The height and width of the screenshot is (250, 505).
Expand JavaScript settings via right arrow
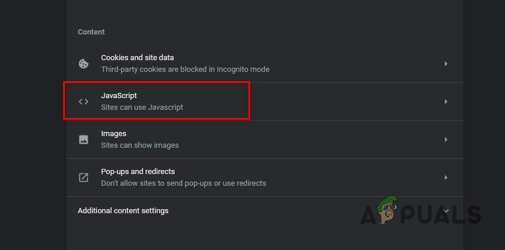[446, 102]
